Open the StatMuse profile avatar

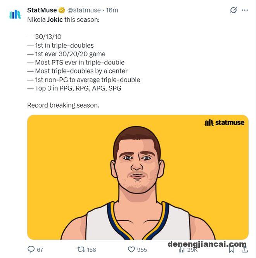(x=15, y=14)
